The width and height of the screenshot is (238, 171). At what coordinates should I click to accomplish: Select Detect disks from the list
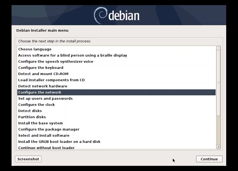pyautogui.click(x=30, y=111)
